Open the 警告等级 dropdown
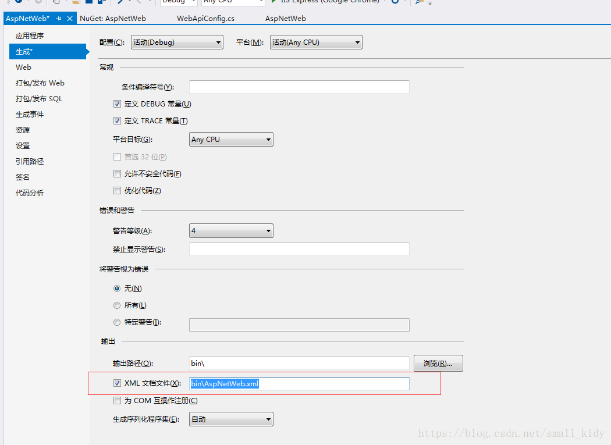The width and height of the screenshot is (611, 445). (x=230, y=230)
